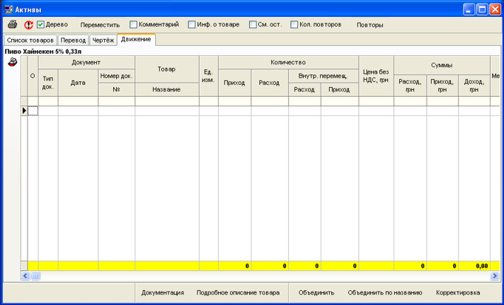Screen dimensions: 504x305
Task: Check the Кол. повторов option
Action: pyautogui.click(x=294, y=25)
